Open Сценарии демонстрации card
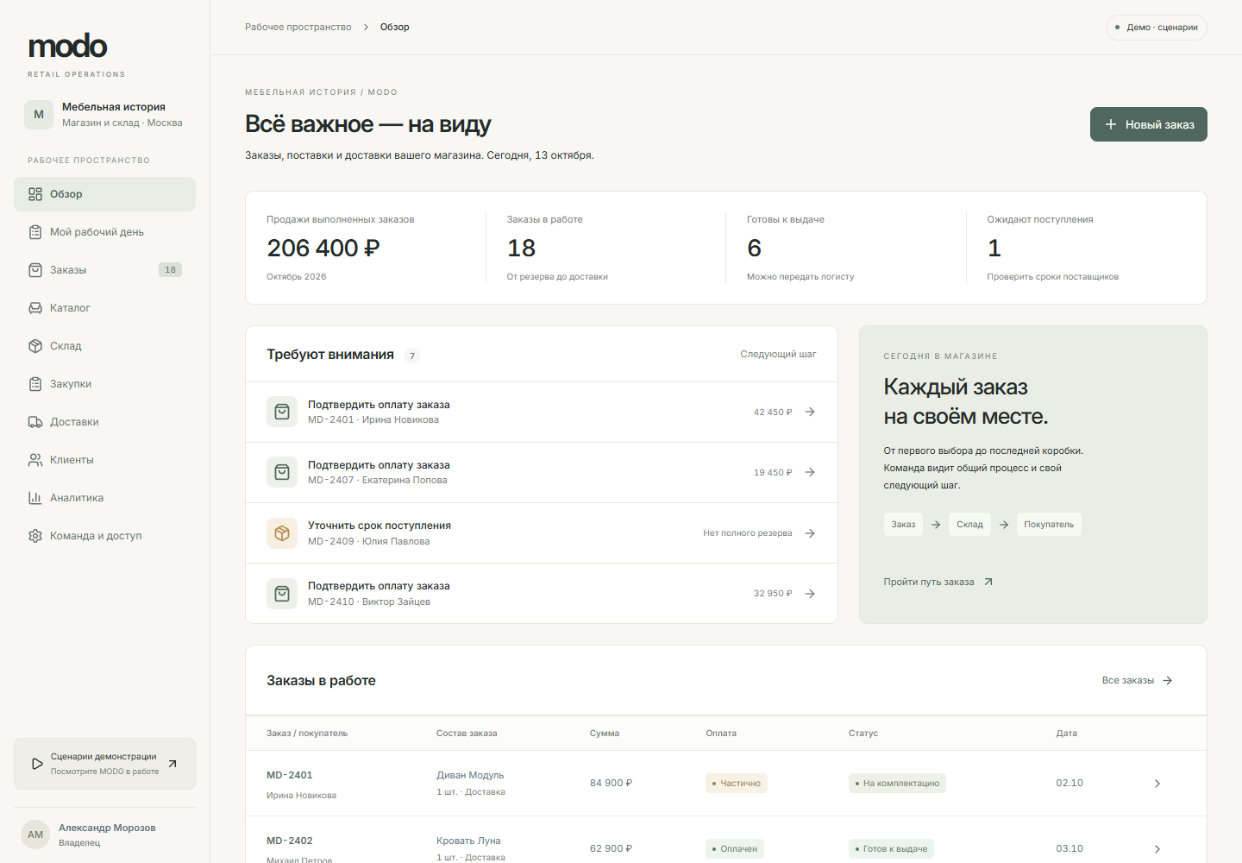This screenshot has width=1242, height=863. point(104,764)
